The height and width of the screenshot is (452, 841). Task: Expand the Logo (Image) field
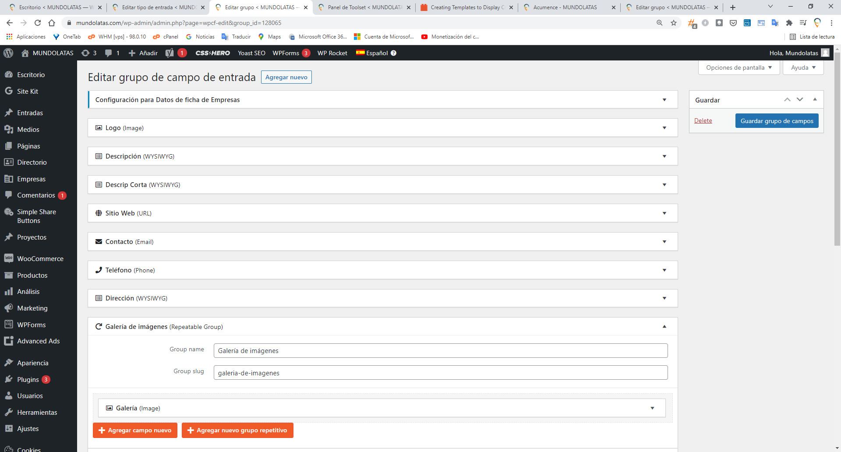(664, 128)
